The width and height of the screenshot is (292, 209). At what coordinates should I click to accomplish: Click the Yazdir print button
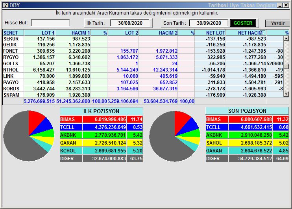click(x=277, y=24)
